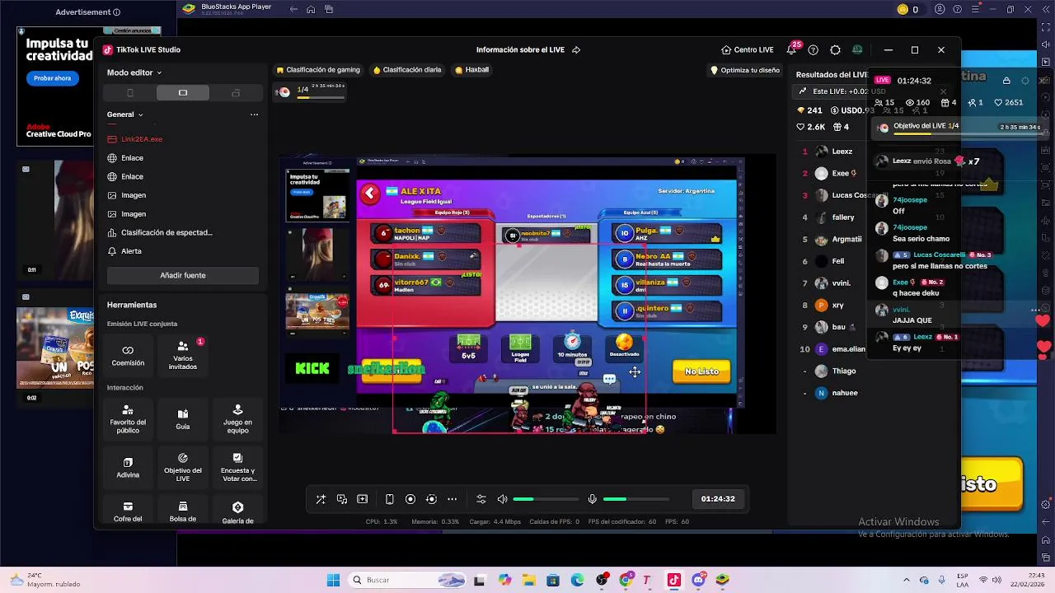Switch to Clasificación de gaming tab
The width and height of the screenshot is (1055, 593).
[318, 70]
